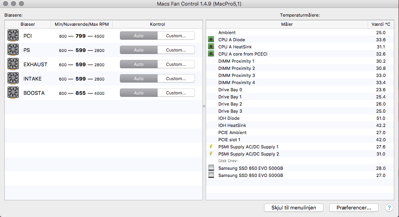The image size is (399, 217).
Task: Click the PSMI Supply AC/DC Supply 1 label
Action: [x=249, y=147]
